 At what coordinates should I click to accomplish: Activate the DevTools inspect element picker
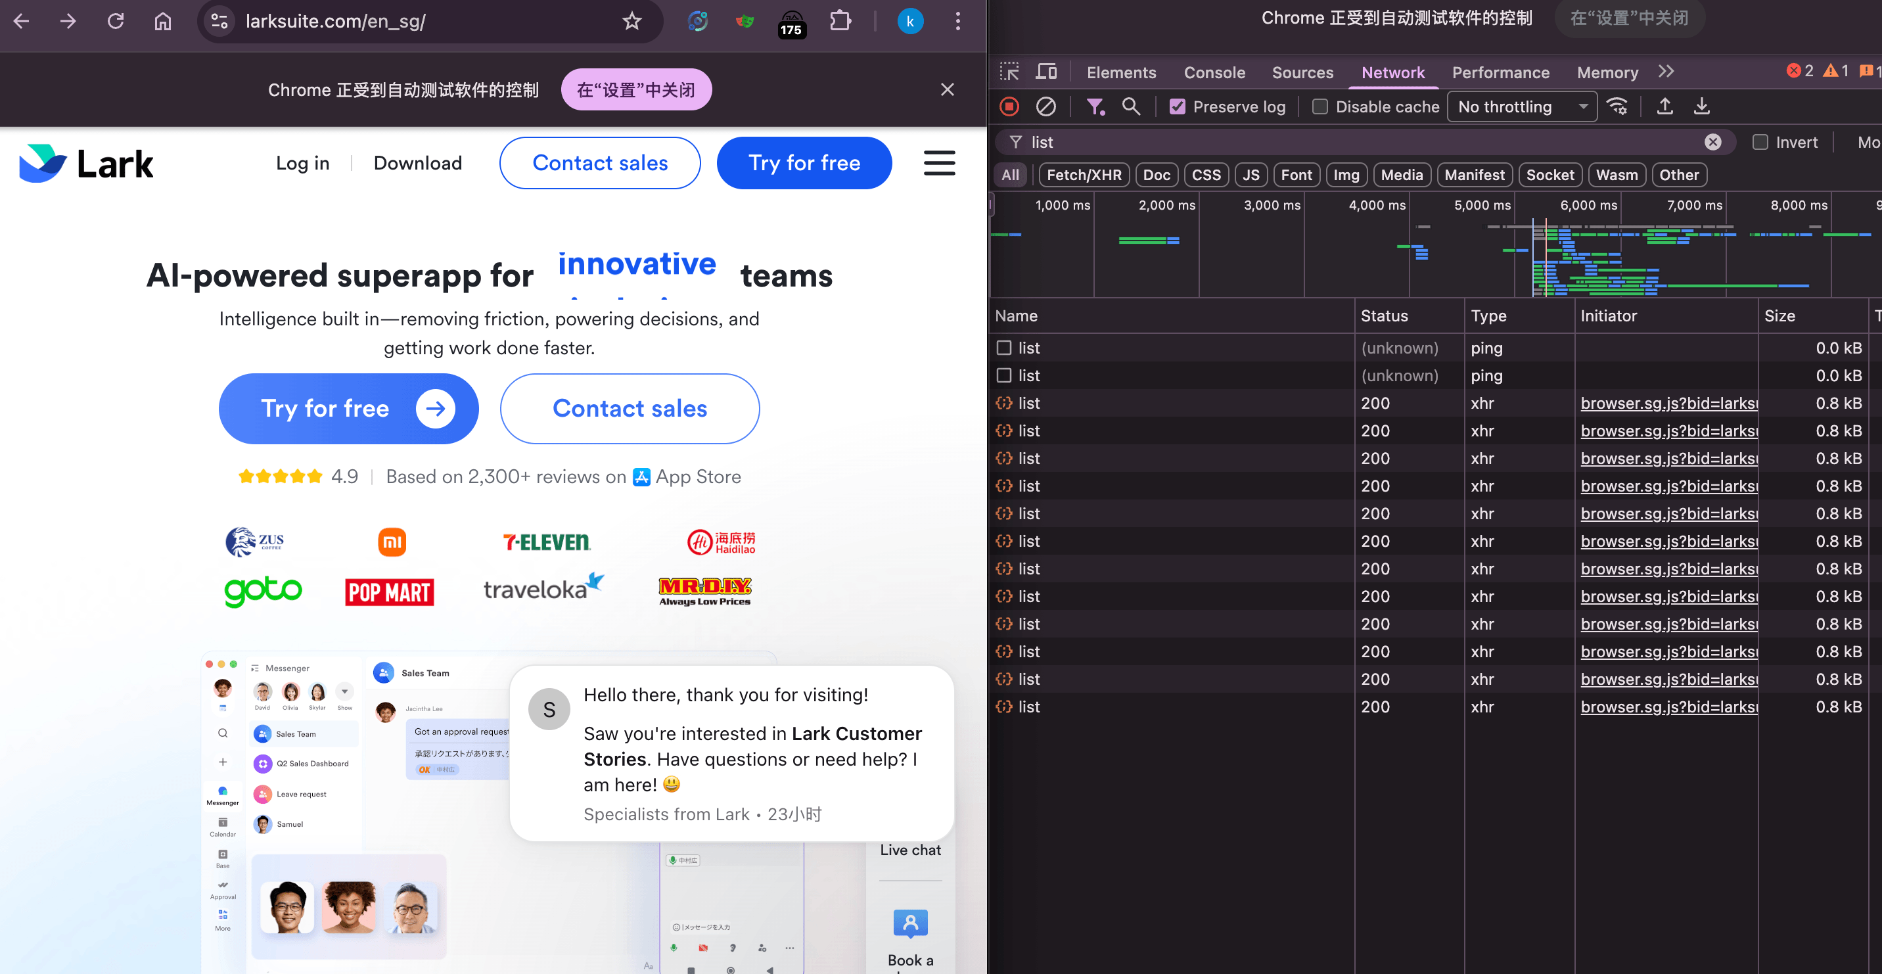(x=1010, y=72)
